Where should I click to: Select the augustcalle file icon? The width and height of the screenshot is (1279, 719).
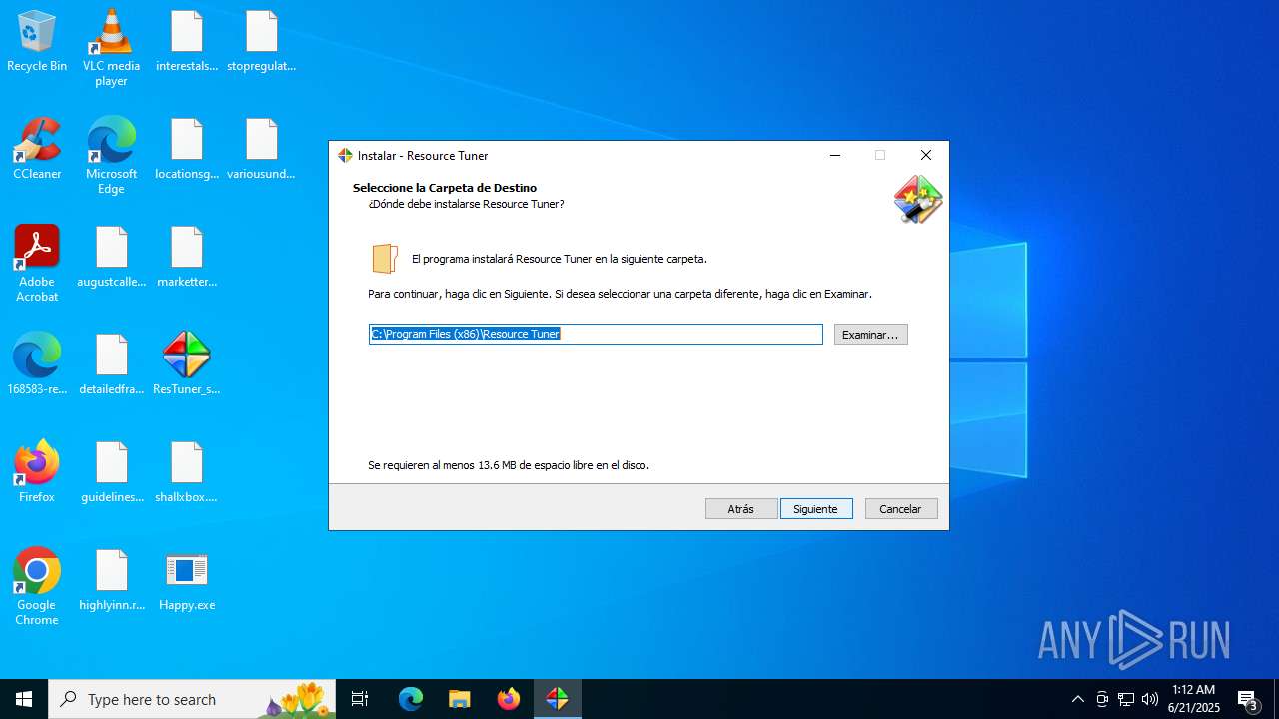click(x=111, y=258)
